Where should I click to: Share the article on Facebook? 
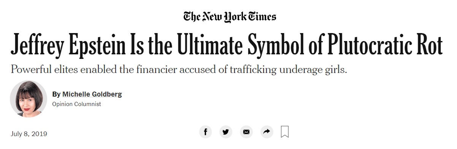click(205, 132)
